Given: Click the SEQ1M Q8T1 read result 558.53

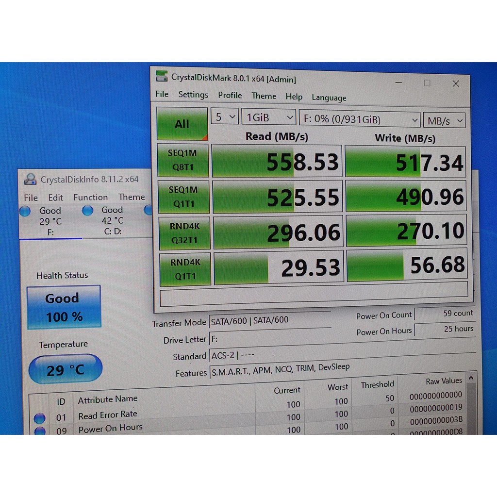Looking at the screenshot, I should tap(277, 161).
